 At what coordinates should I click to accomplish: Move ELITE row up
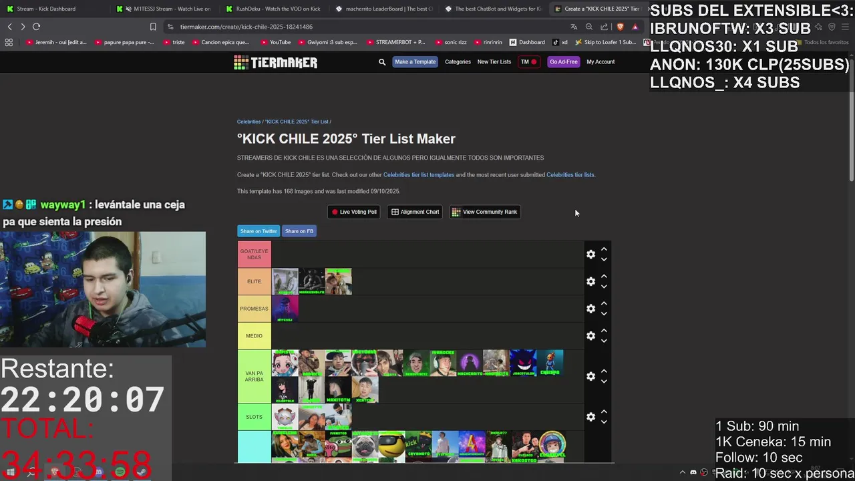click(x=604, y=277)
